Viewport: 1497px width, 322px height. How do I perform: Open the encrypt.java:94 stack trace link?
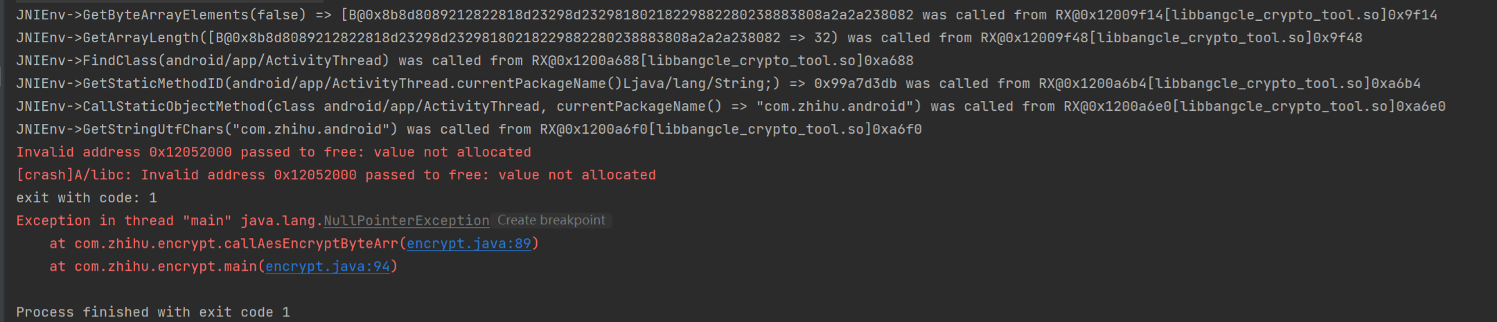[328, 267]
